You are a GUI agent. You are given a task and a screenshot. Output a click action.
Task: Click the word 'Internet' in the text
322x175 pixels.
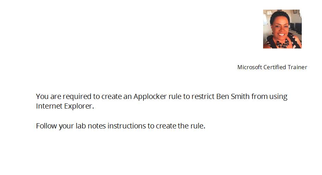coord(49,106)
